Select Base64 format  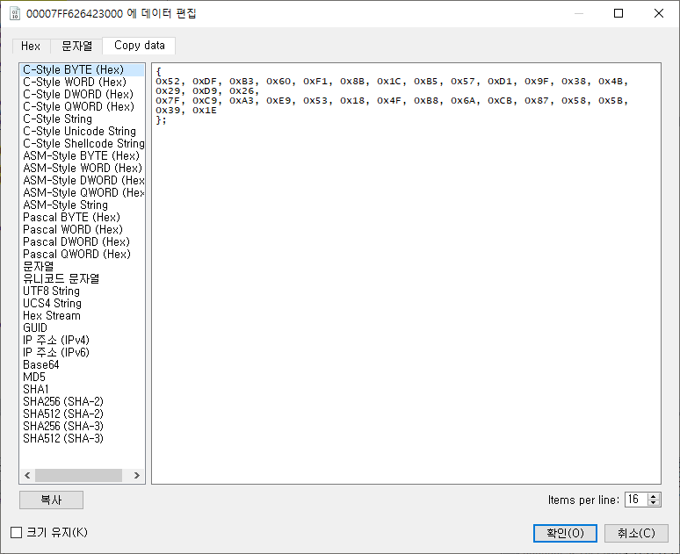[x=83, y=364]
